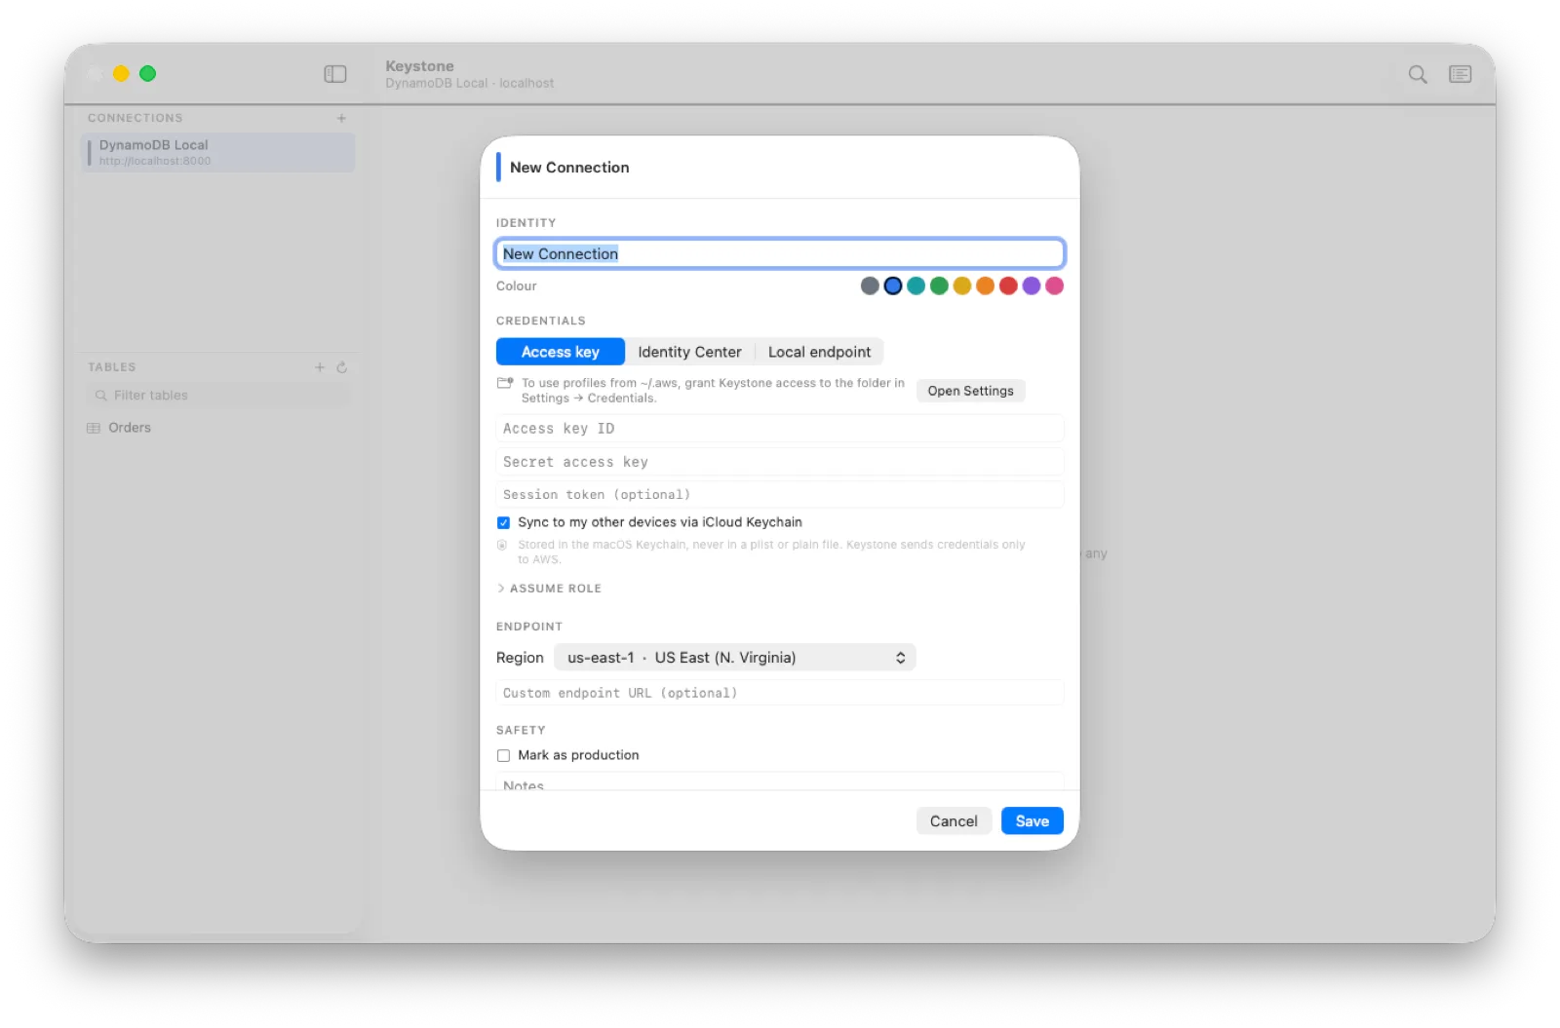
Task: Cancel the New Connection dialog
Action: 954,821
